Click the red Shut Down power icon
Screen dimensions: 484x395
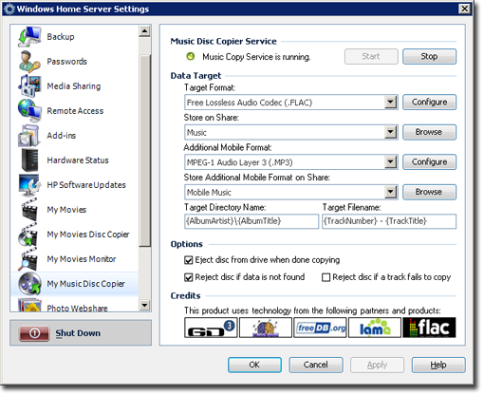(35, 333)
